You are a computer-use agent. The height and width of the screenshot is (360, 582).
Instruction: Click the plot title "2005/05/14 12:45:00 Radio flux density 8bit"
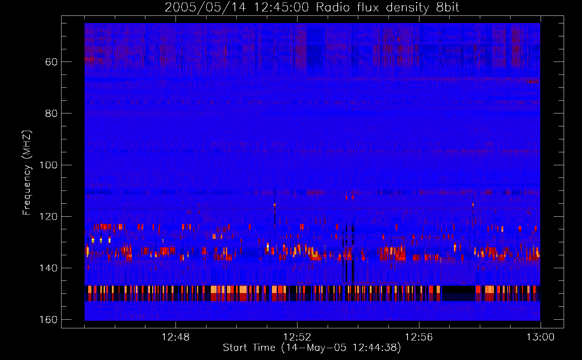pos(312,7)
